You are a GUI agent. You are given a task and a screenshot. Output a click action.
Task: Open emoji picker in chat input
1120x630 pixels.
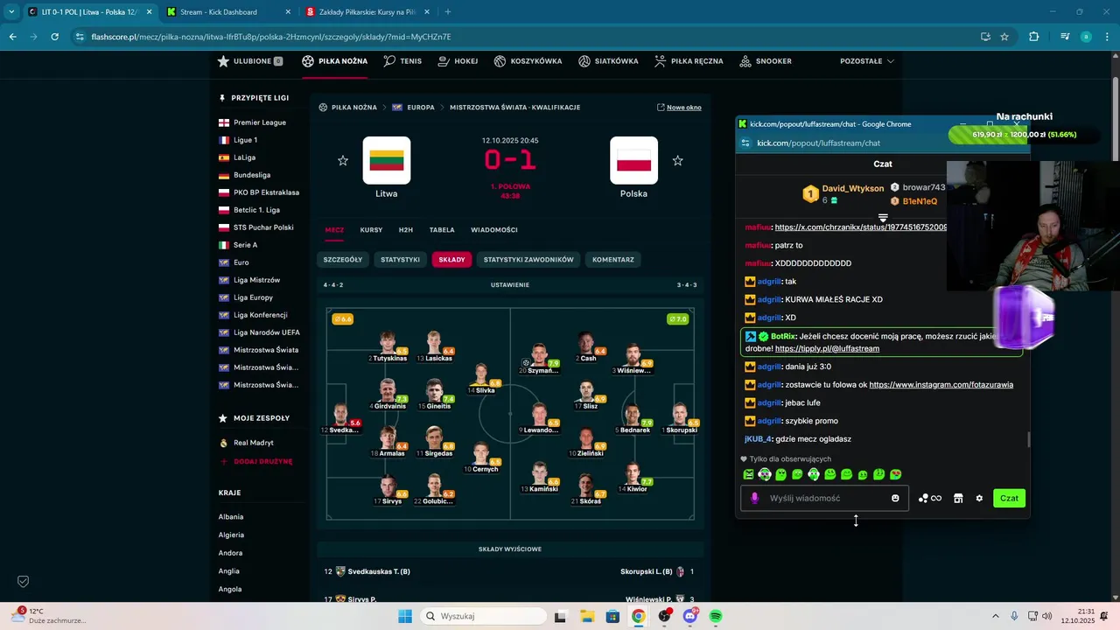895,498
